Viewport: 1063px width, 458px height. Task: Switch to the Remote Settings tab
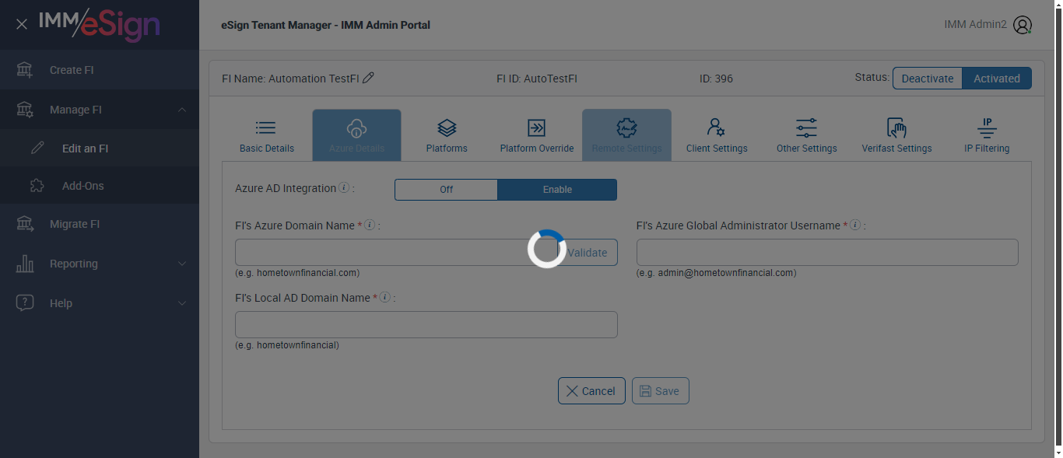pos(626,135)
